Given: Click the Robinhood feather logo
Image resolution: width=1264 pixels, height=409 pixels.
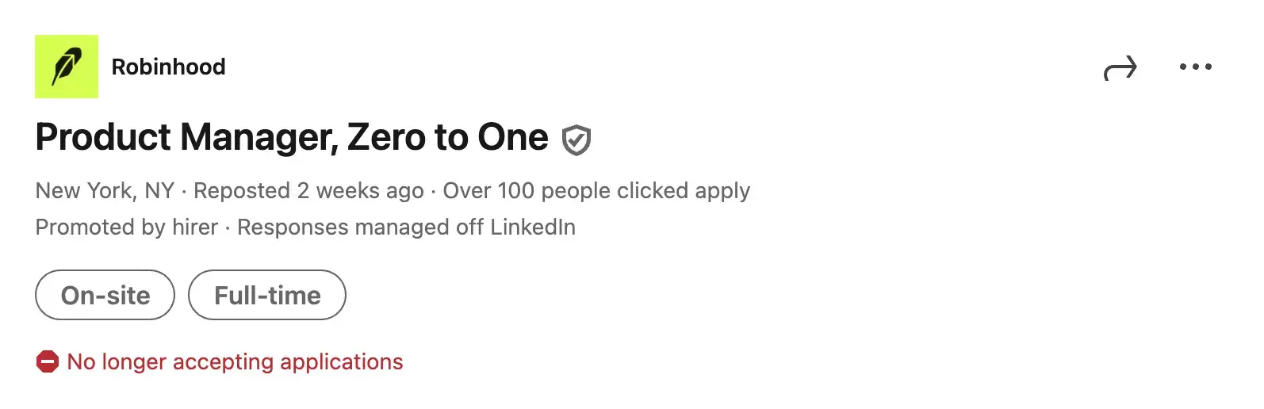Looking at the screenshot, I should coord(67,67).
